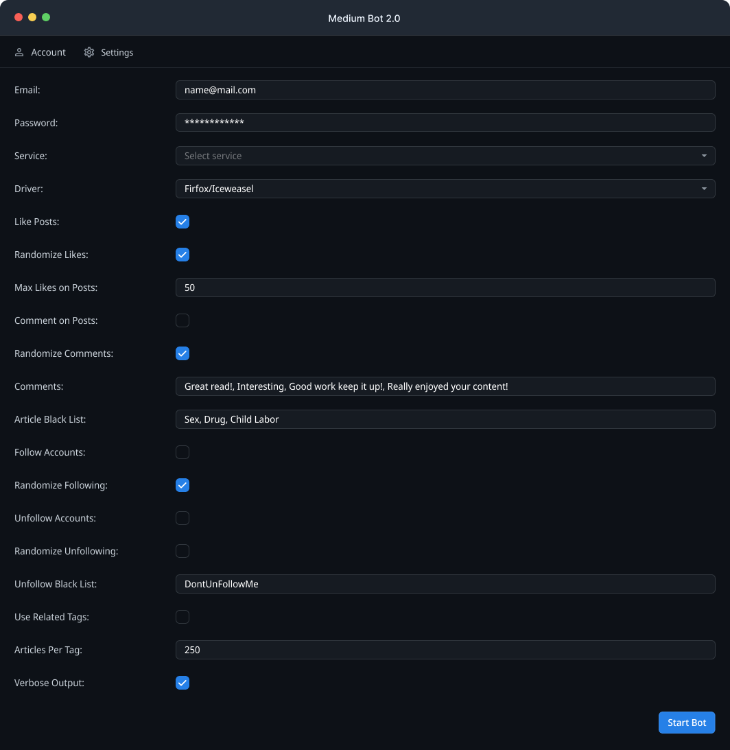This screenshot has width=730, height=750.
Task: Click into the Article Black List field
Action: coord(445,419)
